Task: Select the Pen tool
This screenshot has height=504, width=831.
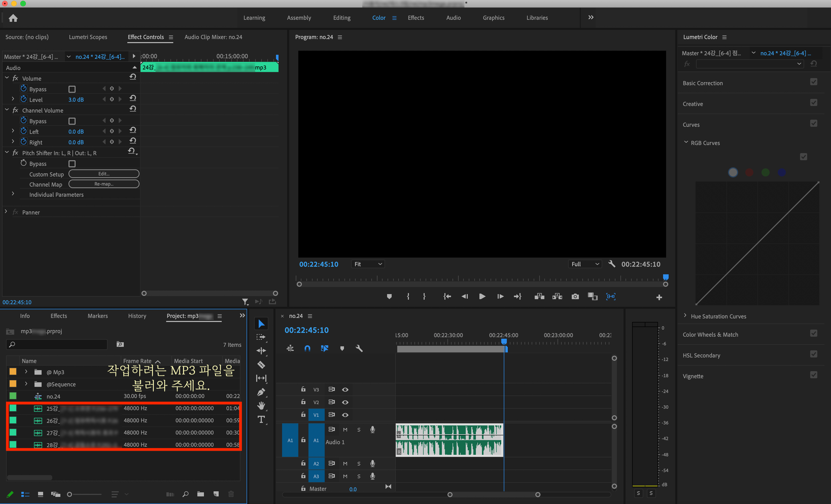Action: 261,392
